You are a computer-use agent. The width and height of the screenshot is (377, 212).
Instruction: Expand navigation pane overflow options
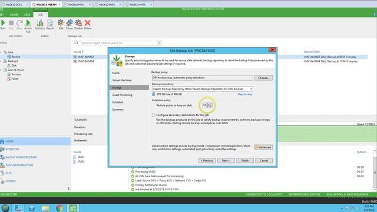pyautogui.click(x=68, y=188)
